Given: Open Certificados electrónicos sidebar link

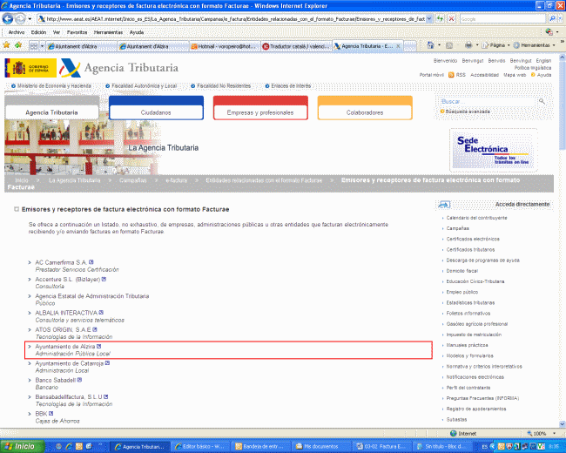Looking at the screenshot, I should (473, 239).
